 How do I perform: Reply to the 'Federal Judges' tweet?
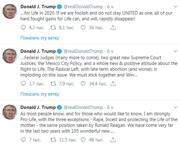23,84
